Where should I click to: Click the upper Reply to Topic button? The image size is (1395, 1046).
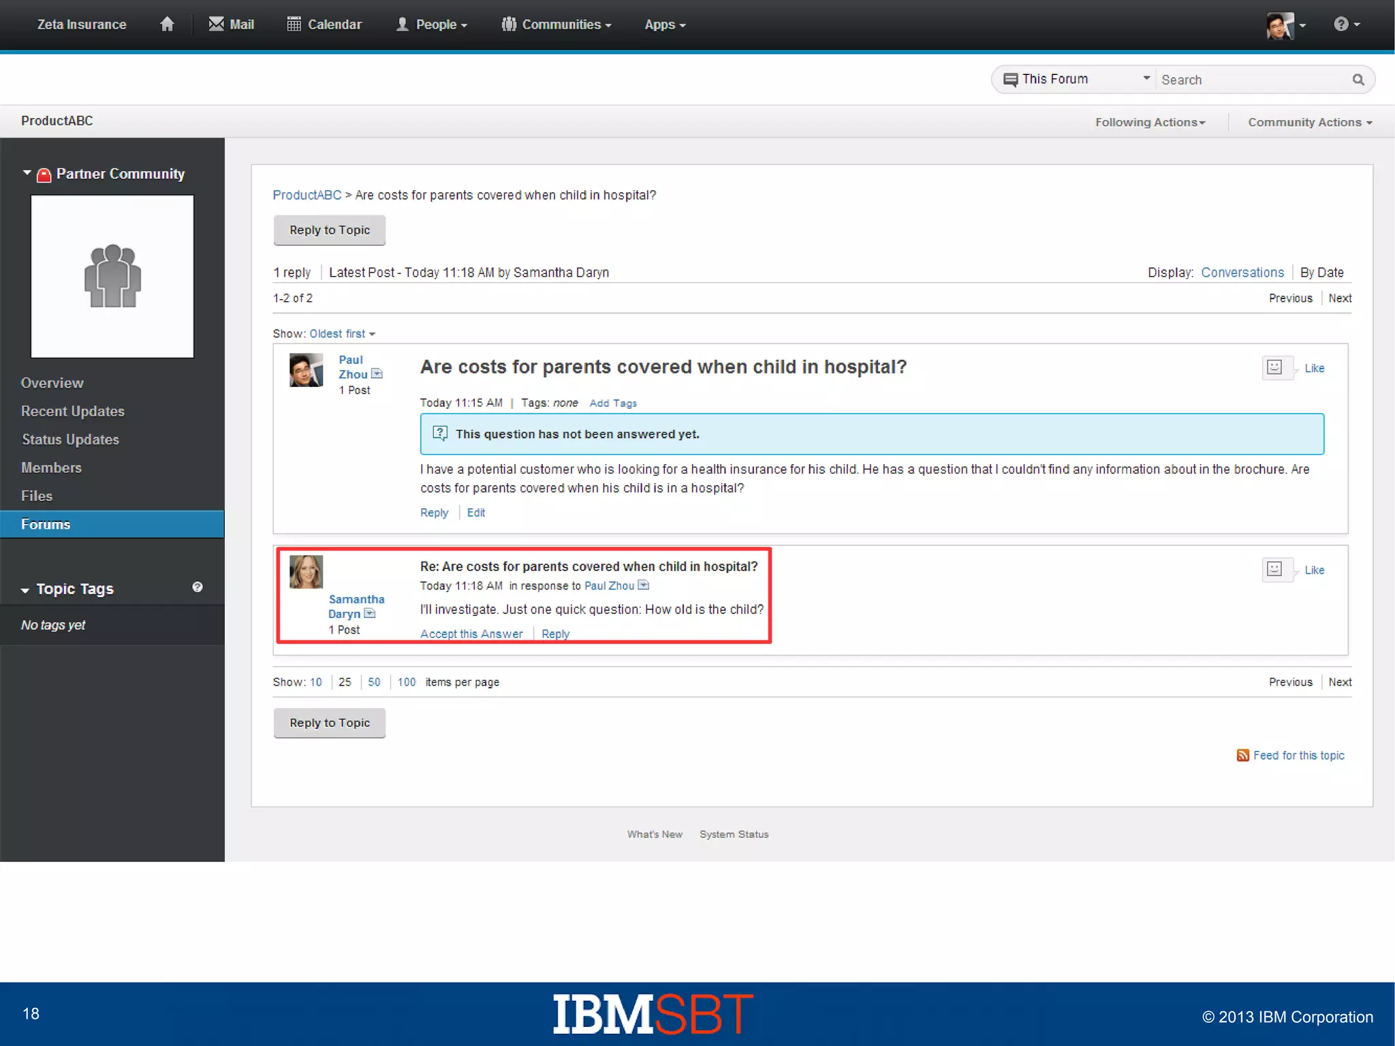330,230
